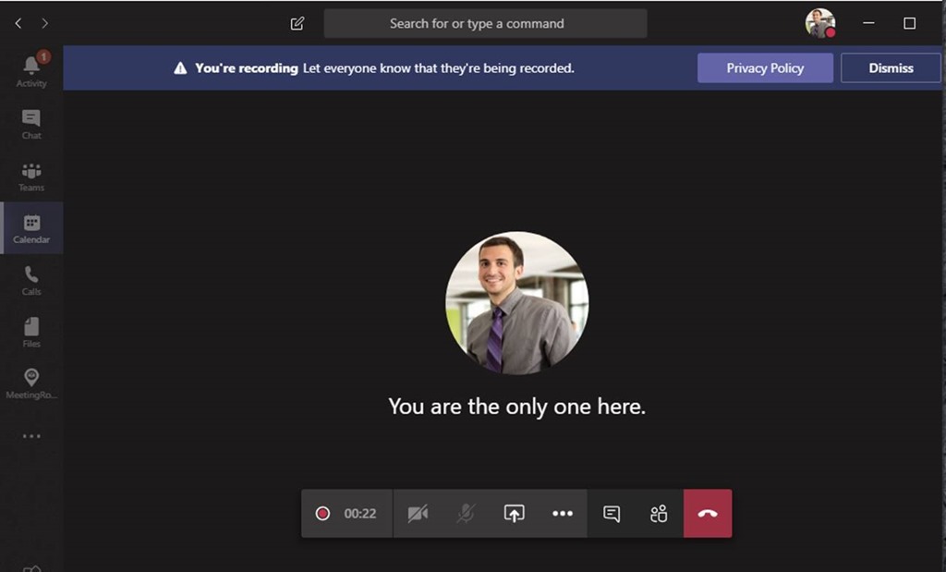Viewport: 946px width, 572px height.
Task: Unmute the microphone
Action: (466, 514)
